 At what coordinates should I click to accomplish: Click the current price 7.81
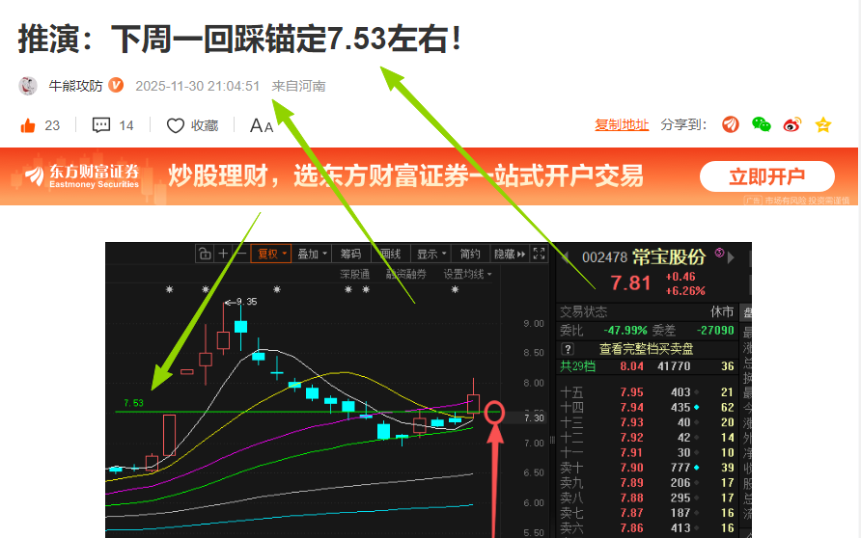[630, 283]
